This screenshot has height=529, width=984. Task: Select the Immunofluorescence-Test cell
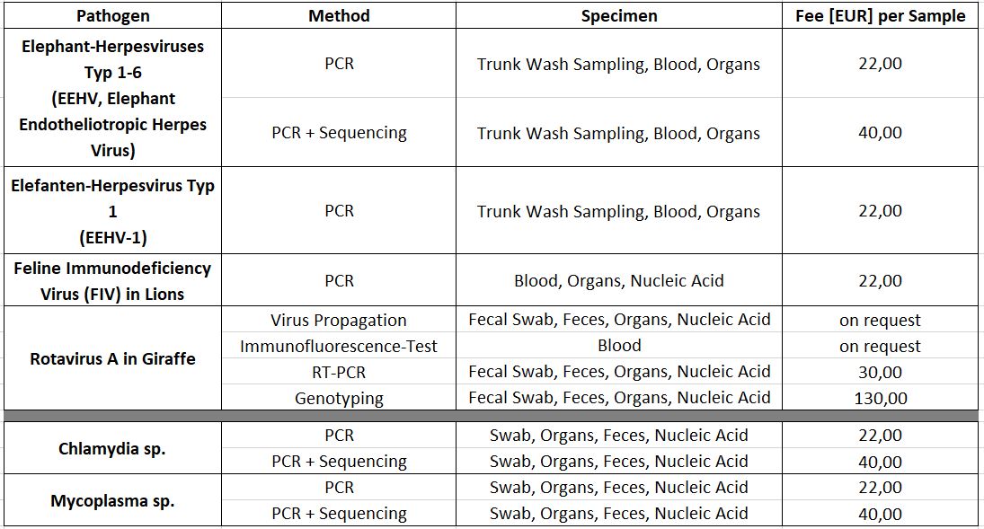pyautogui.click(x=339, y=346)
